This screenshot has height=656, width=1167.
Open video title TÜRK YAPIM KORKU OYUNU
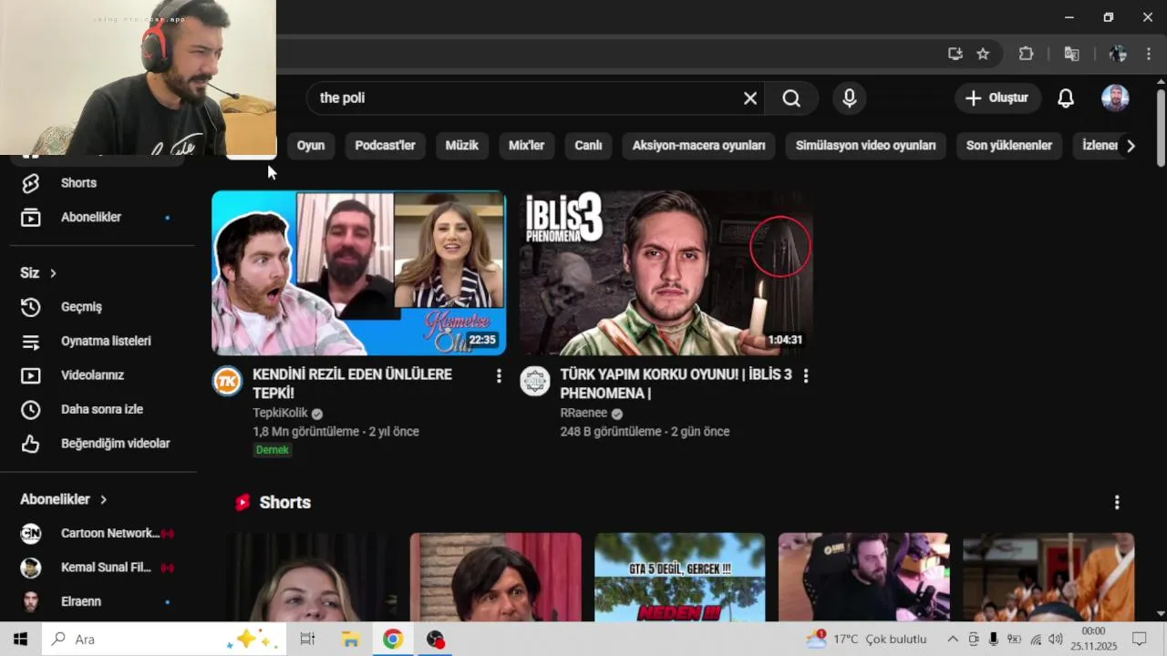coord(676,384)
